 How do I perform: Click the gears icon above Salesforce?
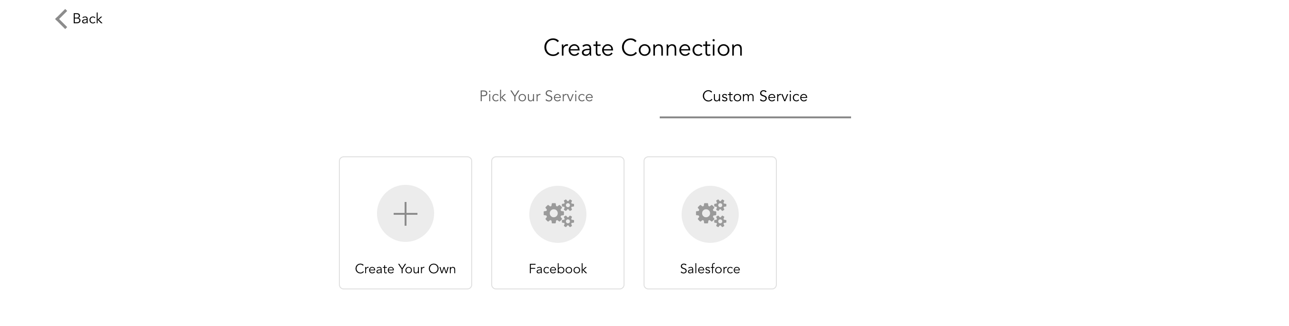tap(710, 214)
